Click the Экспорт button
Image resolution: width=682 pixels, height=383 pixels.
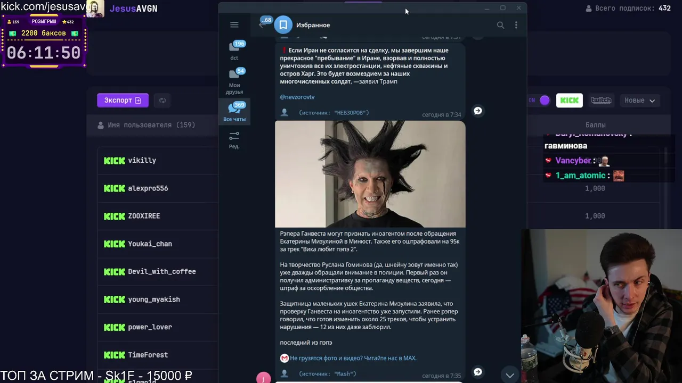click(123, 100)
